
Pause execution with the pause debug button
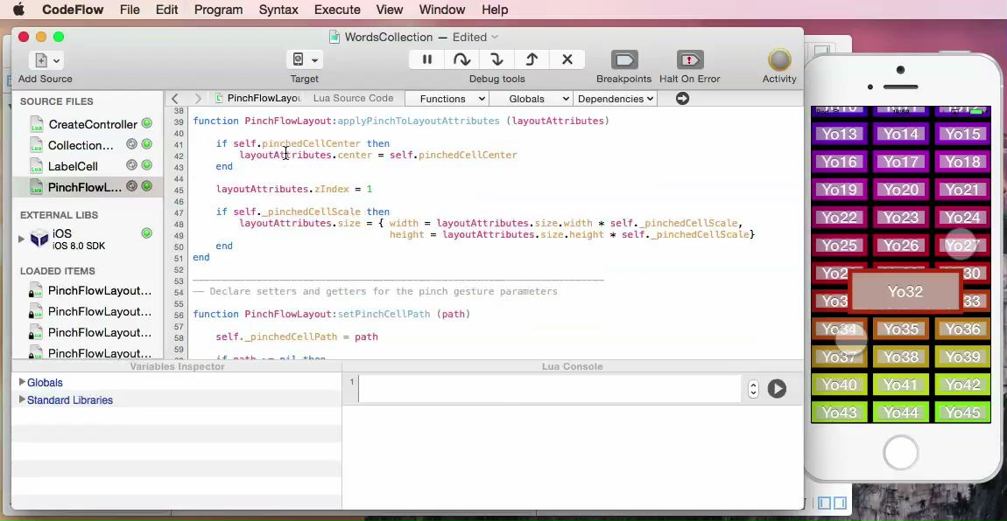tap(426, 59)
